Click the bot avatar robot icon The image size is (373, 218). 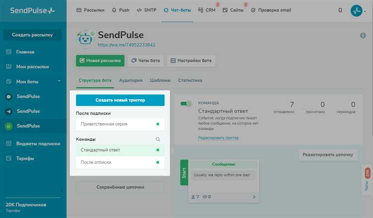(x=85, y=38)
